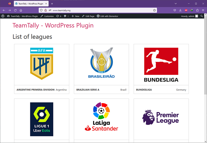207x143 pixels.
Task: View the 6 pending updates
Action: (x=59, y=16)
